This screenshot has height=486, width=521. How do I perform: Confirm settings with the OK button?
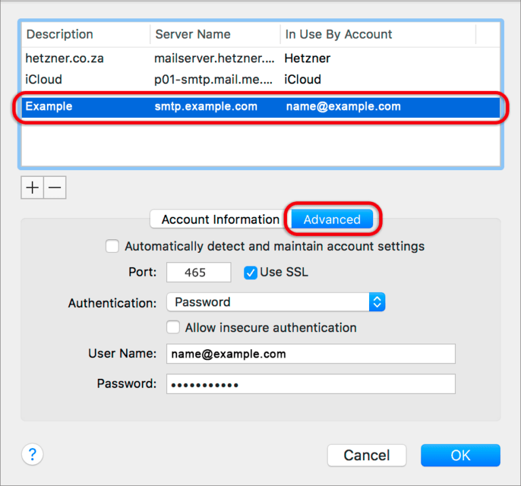point(460,455)
